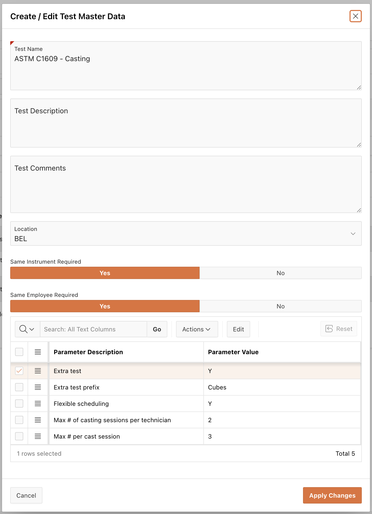Click the Parameter Value column header
Image resolution: width=372 pixels, height=514 pixels.
(233, 352)
